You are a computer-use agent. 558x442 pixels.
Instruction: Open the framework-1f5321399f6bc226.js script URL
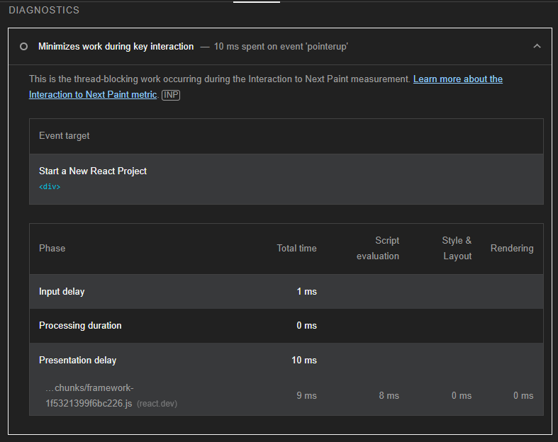click(89, 396)
